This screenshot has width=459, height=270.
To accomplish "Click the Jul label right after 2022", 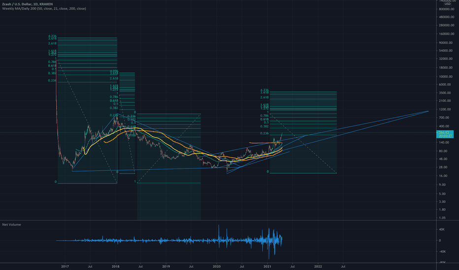I will [x=343, y=267].
